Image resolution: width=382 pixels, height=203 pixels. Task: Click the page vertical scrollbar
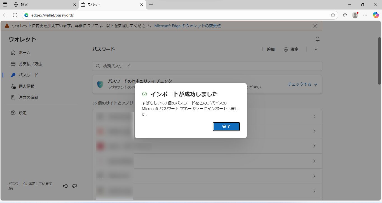(379, 60)
